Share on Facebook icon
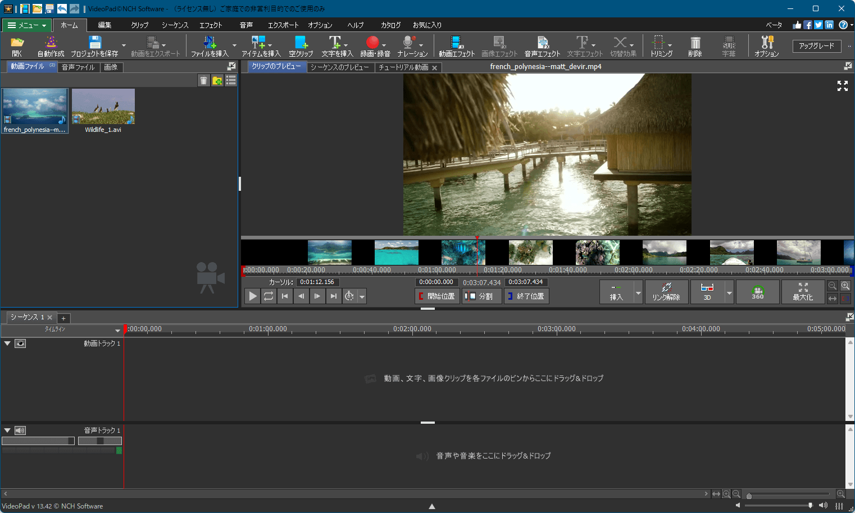 point(807,25)
